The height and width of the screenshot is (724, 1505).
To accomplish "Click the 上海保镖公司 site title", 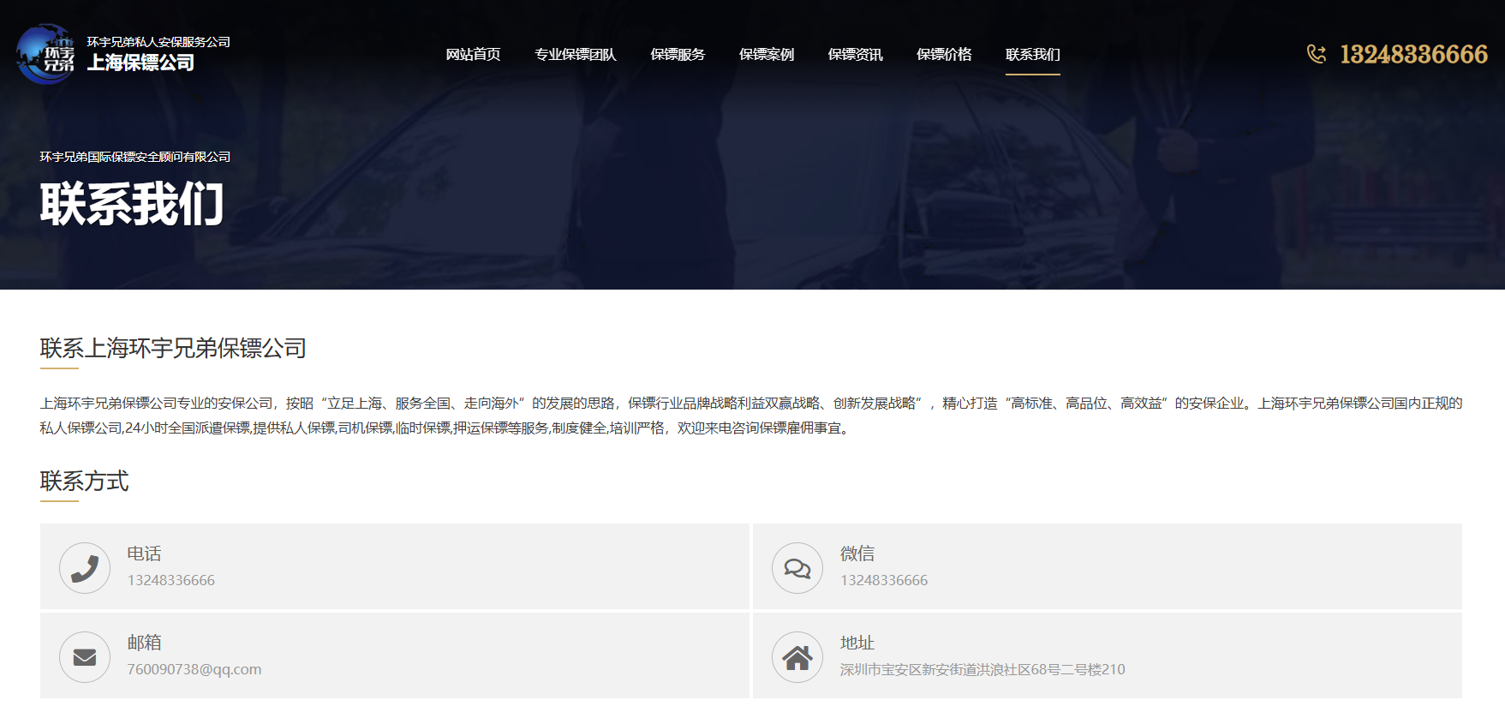I will [x=140, y=63].
